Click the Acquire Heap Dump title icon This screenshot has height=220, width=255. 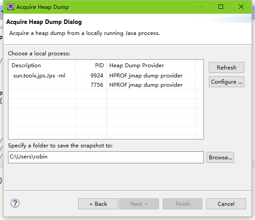(11, 7)
